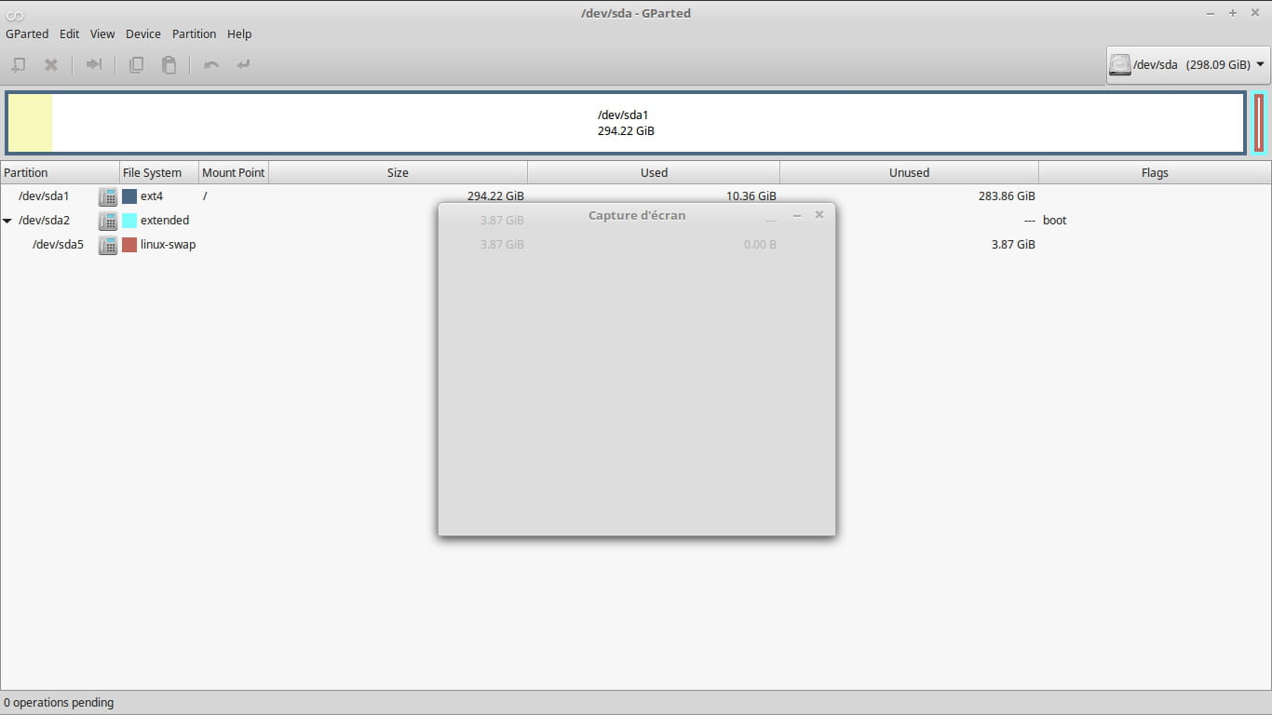Sort by the Partition column header
The height and width of the screenshot is (715, 1272).
60,172
